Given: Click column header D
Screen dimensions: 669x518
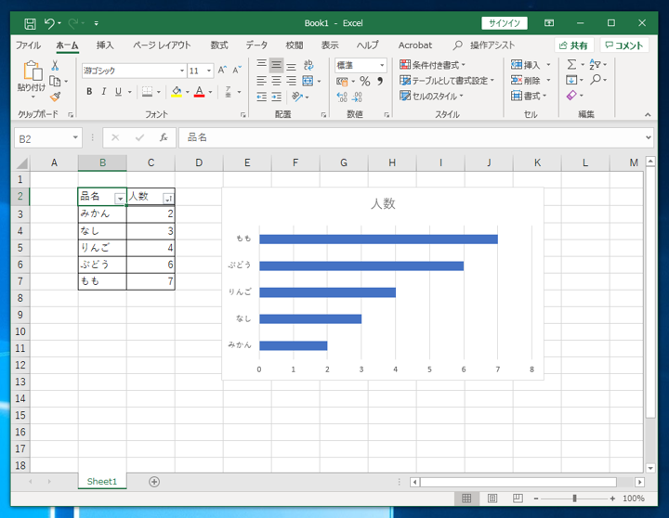Looking at the screenshot, I should click(199, 162).
